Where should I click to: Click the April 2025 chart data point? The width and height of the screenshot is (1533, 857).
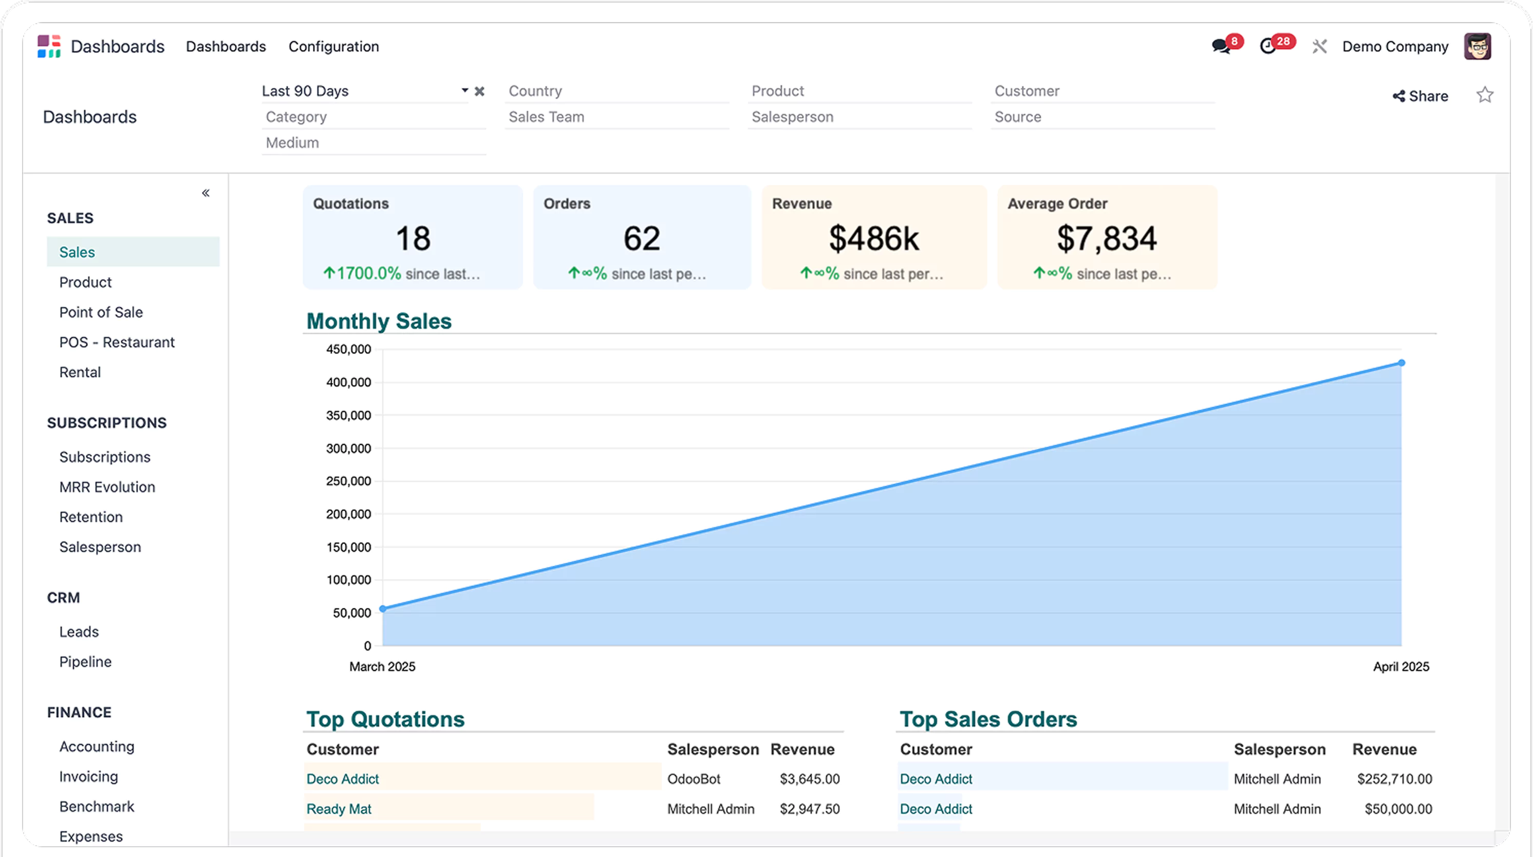click(1401, 362)
